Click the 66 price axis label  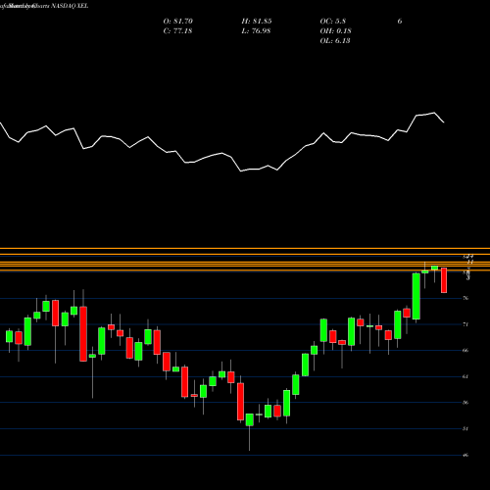tap(465, 351)
